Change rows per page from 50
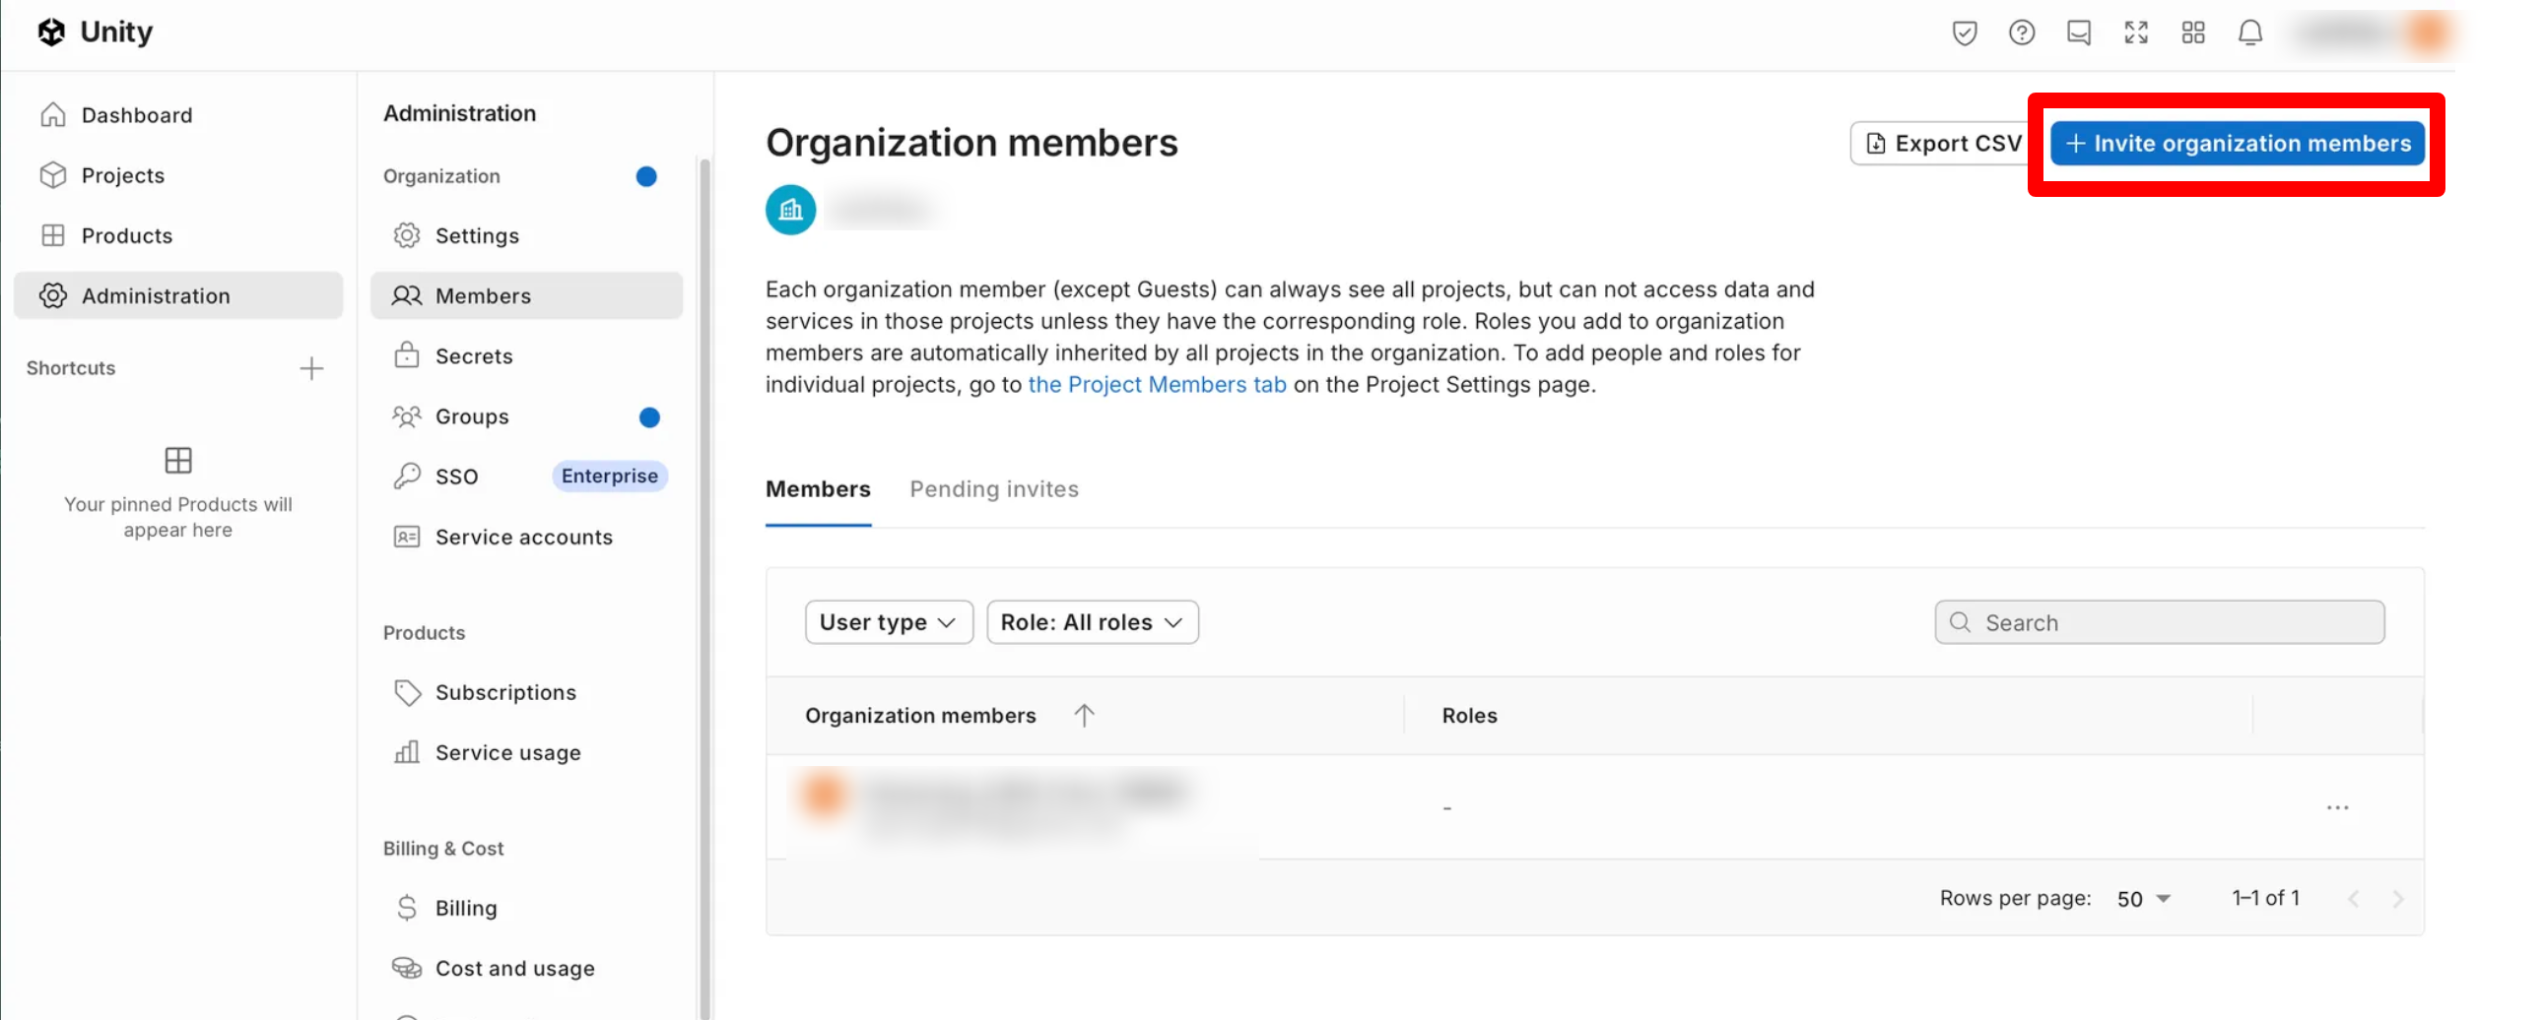The image size is (2544, 1020). click(2141, 898)
